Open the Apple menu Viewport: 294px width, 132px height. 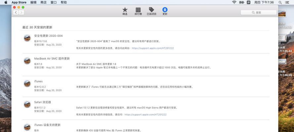point(6,2)
